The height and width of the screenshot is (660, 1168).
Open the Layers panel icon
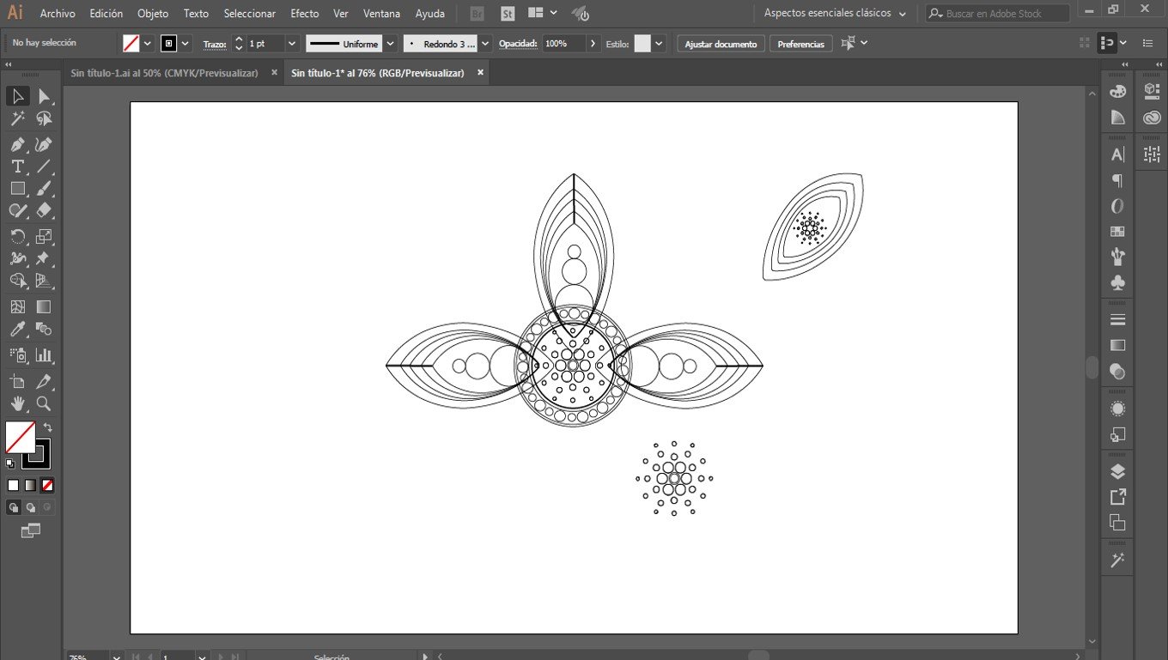1117,471
